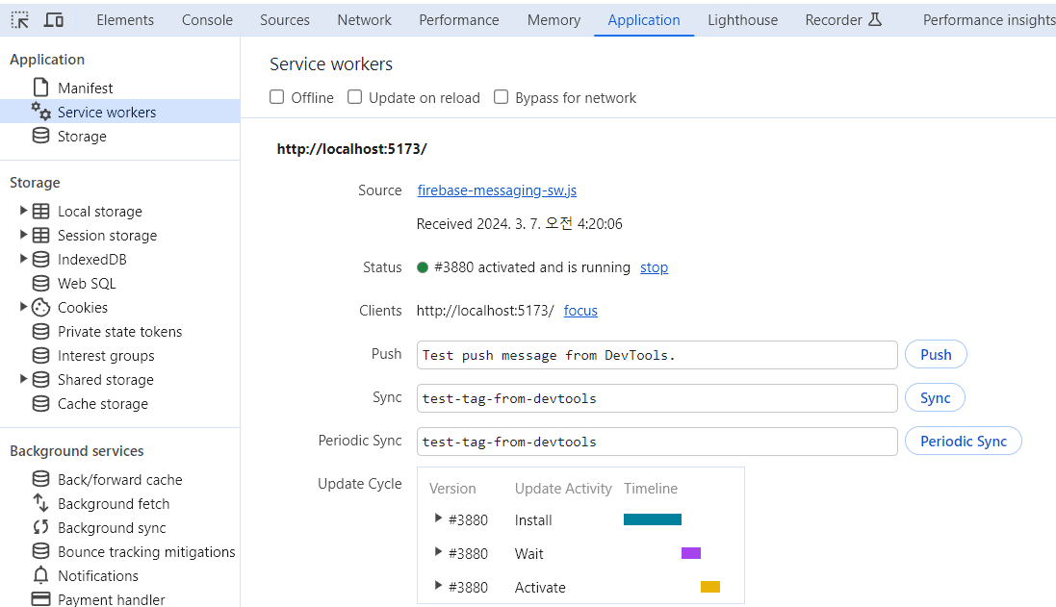Enable Bypass for network checkbox

pos(502,97)
